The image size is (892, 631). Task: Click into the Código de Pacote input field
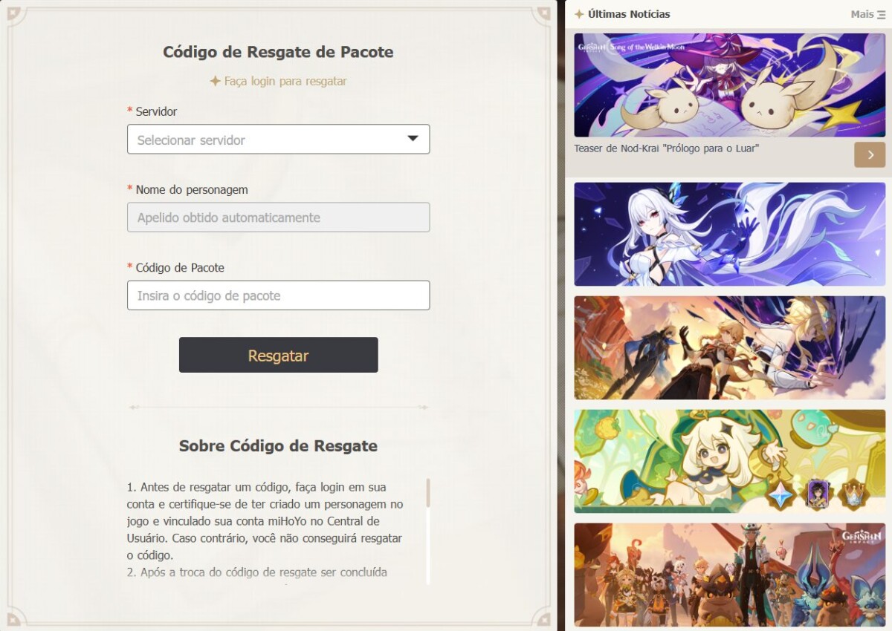click(x=278, y=295)
